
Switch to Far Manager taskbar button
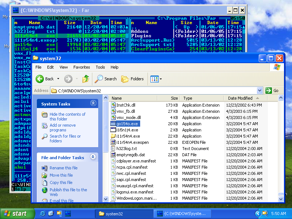point(182,214)
